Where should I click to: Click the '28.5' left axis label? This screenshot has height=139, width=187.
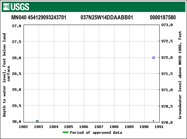pyautogui.click(x=16, y=74)
